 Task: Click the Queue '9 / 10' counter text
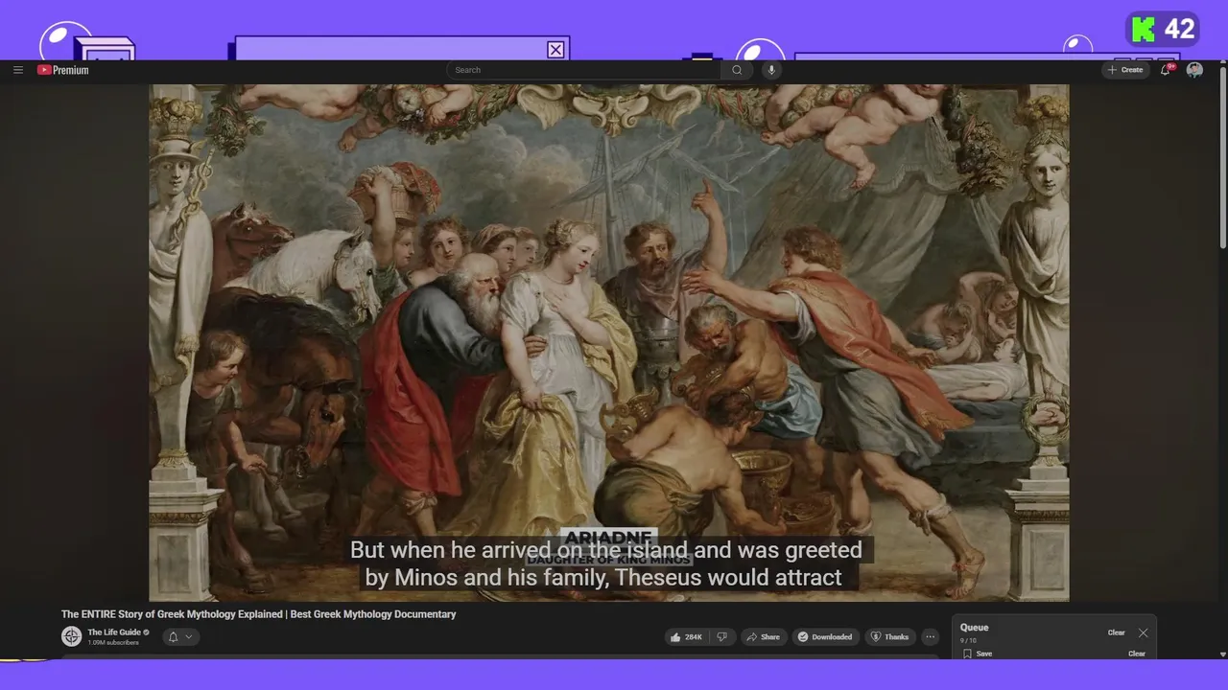(x=968, y=640)
